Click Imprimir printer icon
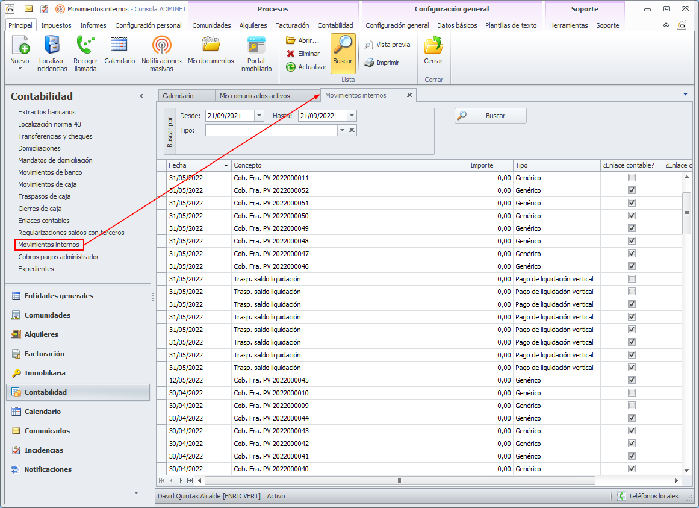The height and width of the screenshot is (508, 699). pos(368,63)
